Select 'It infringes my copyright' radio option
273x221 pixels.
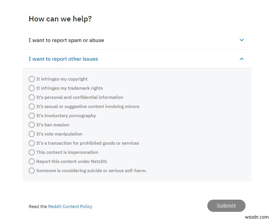point(32,79)
